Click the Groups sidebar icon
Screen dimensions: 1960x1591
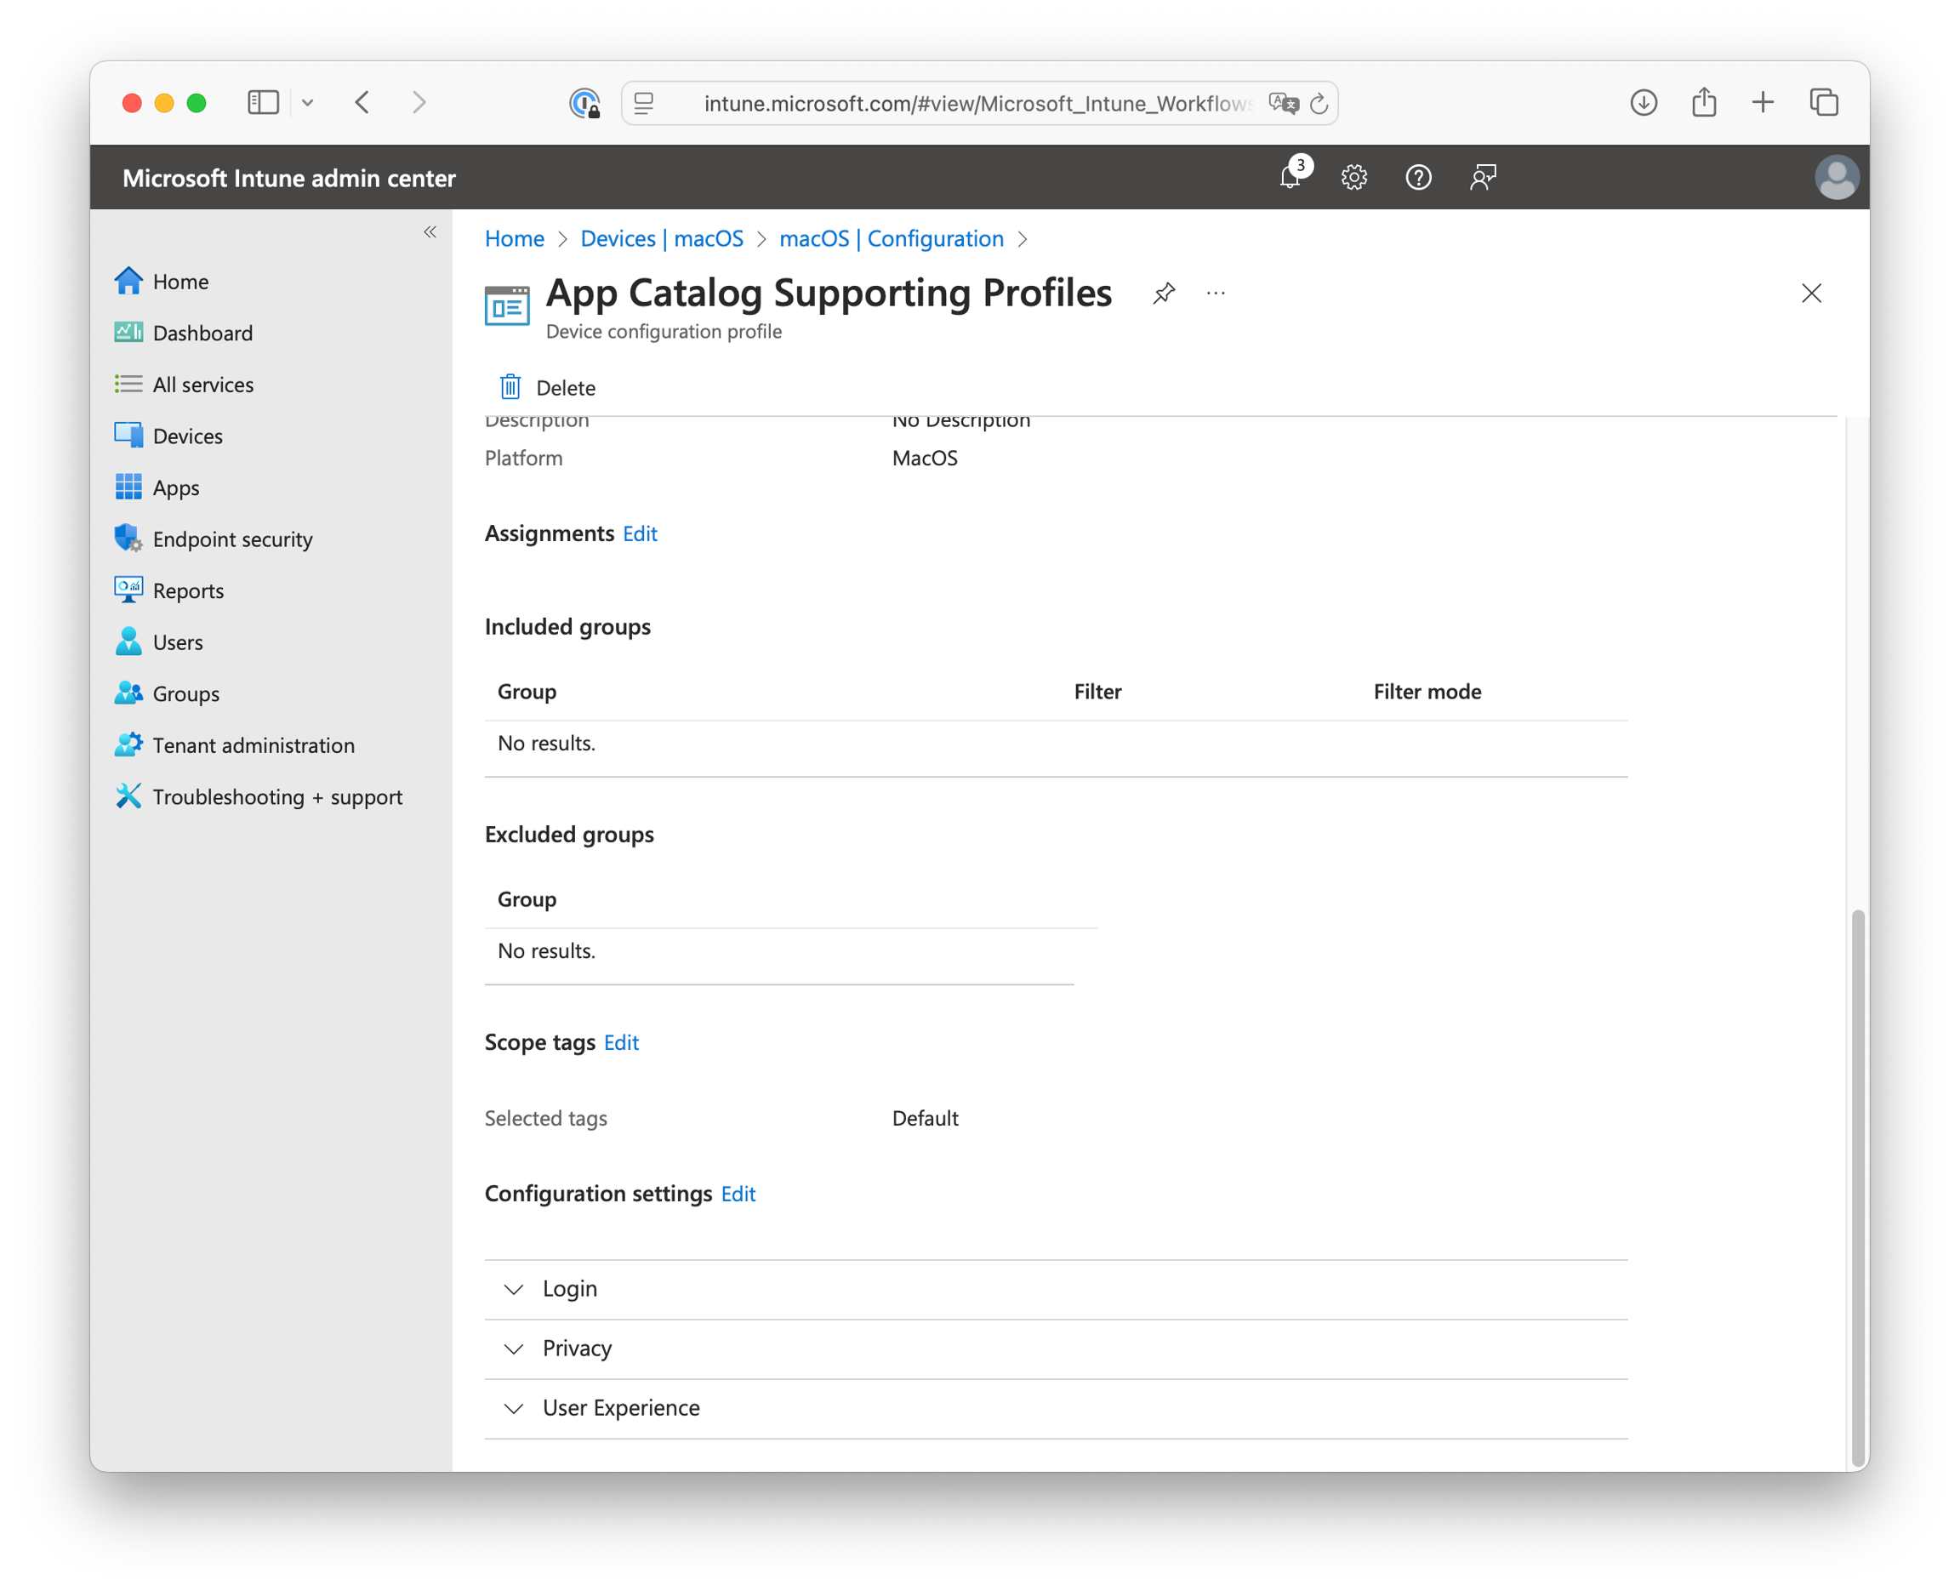pyautogui.click(x=128, y=693)
